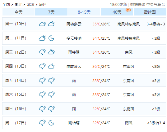This screenshot has width=167, height=132.
Task: Click night crescent moon icon for 周二 (11日)
Action: [51, 38]
